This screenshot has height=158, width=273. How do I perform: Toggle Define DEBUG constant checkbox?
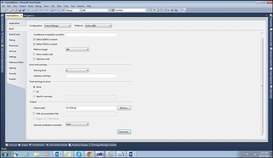(x=34, y=39)
